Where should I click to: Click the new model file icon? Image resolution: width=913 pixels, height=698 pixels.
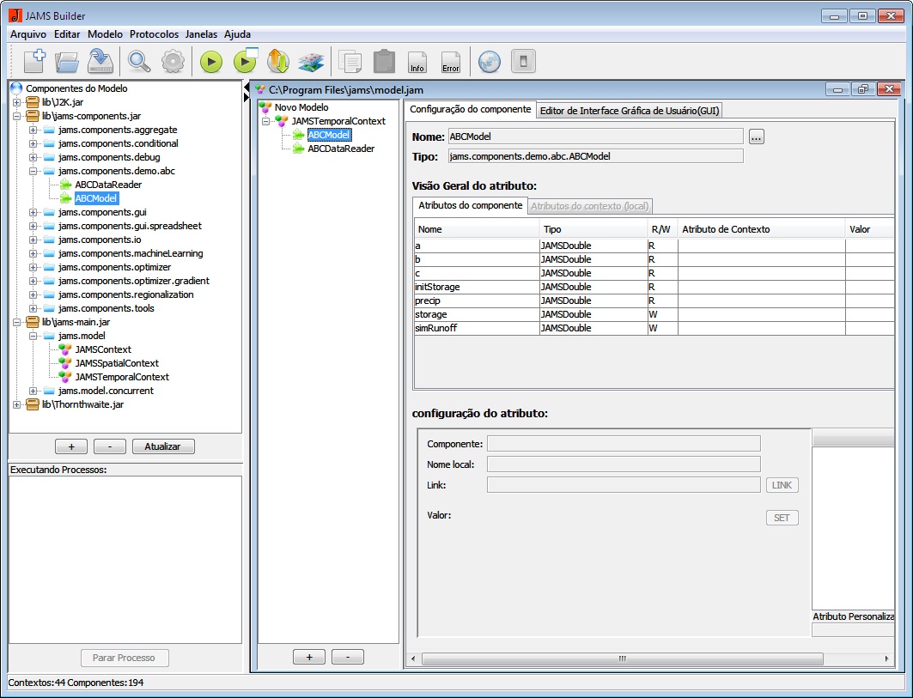pyautogui.click(x=34, y=61)
